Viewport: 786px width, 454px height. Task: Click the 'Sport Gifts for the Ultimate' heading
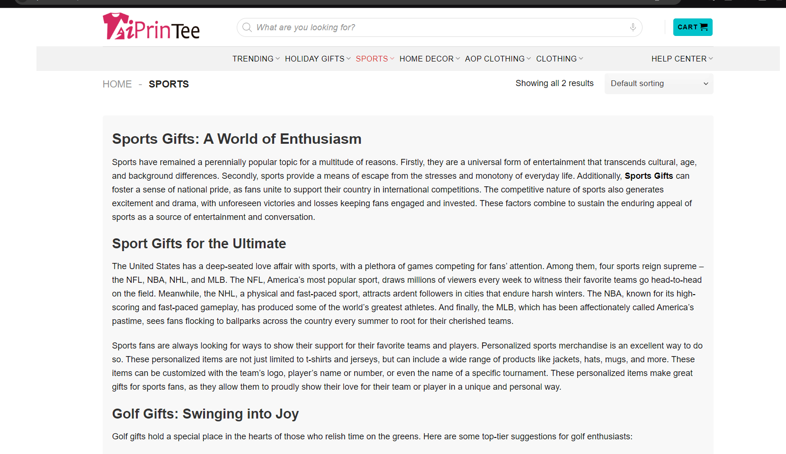click(x=199, y=244)
